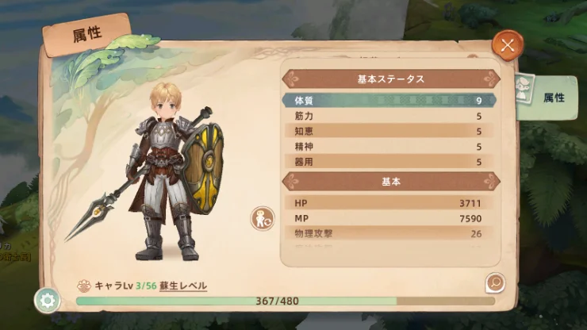Select the 知恵 stat row
This screenshot has height=330, width=587.
coord(389,132)
